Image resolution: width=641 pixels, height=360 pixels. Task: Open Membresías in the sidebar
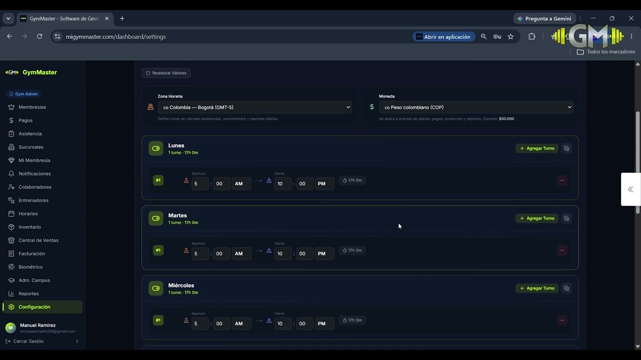pyautogui.click(x=32, y=107)
